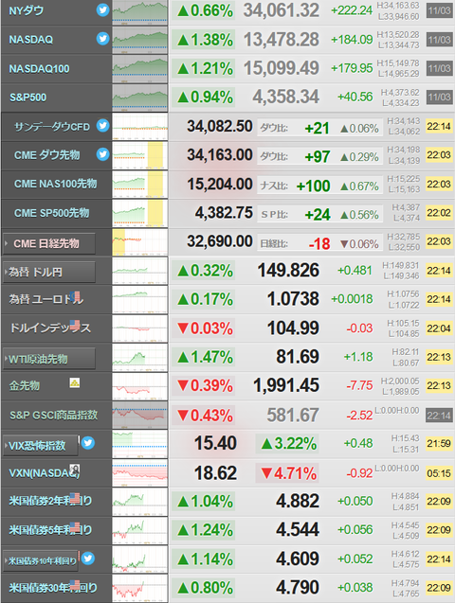Click the -18 日経比 difference value
The image size is (455, 603).
319,244
